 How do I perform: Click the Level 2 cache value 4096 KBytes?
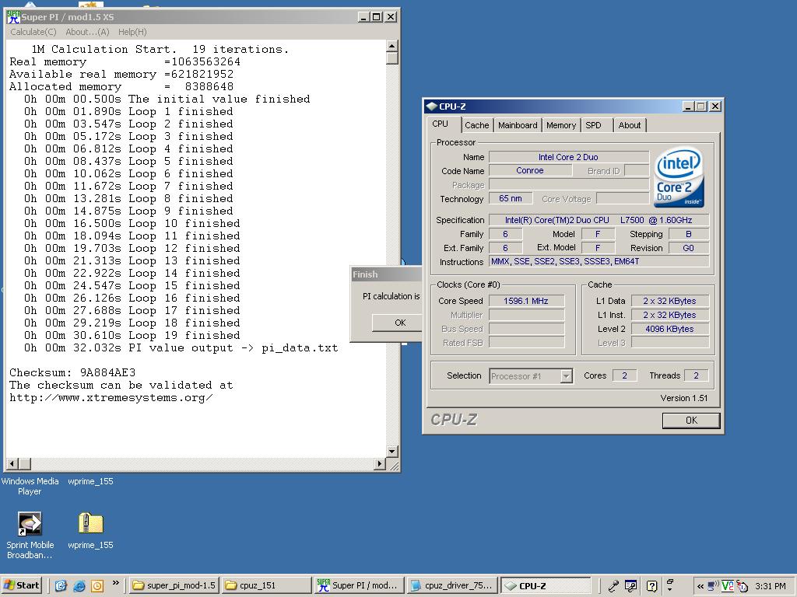pyautogui.click(x=669, y=329)
